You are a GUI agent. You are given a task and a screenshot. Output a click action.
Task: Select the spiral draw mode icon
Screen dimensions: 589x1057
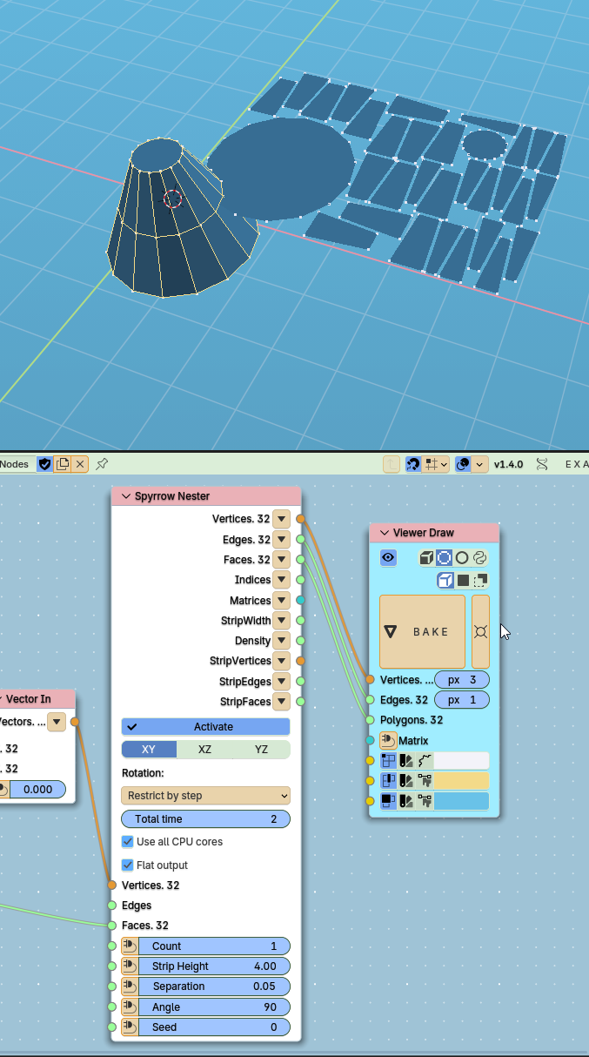(479, 557)
